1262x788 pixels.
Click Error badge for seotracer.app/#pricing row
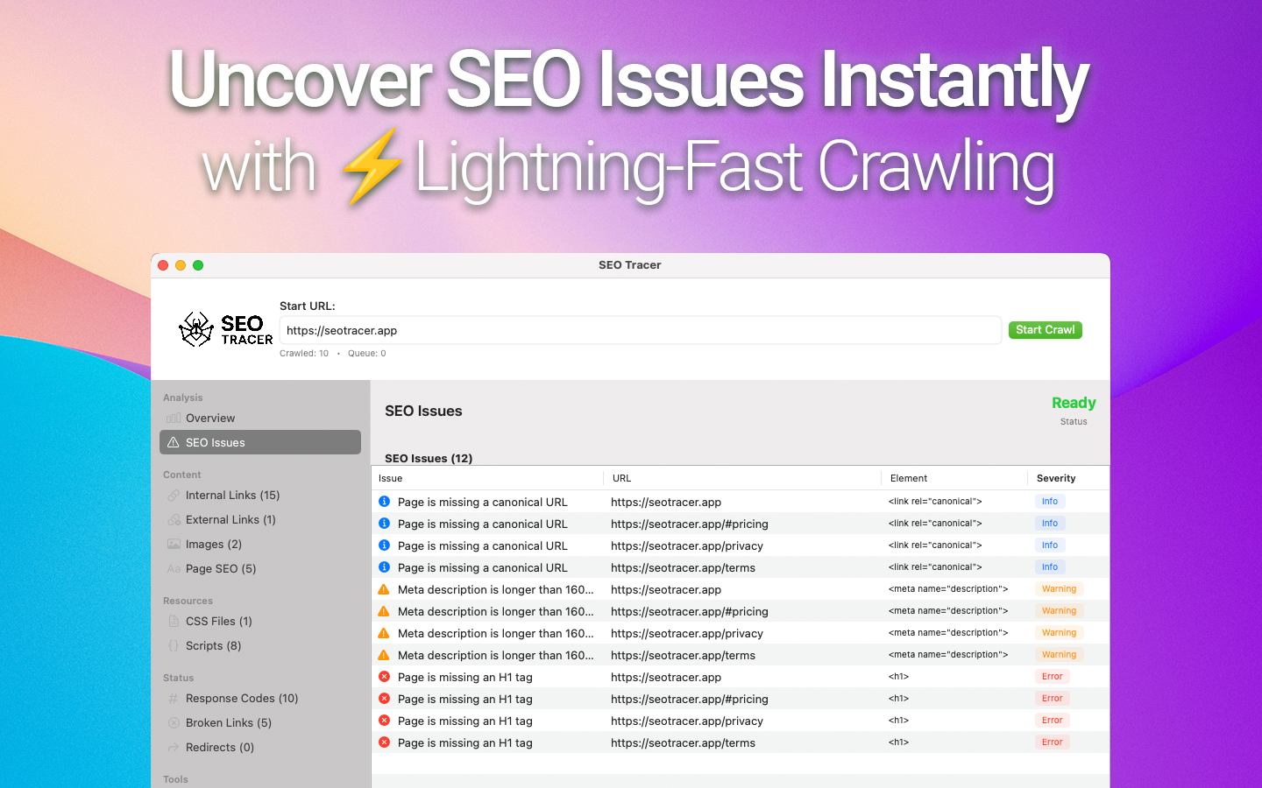[1053, 699]
